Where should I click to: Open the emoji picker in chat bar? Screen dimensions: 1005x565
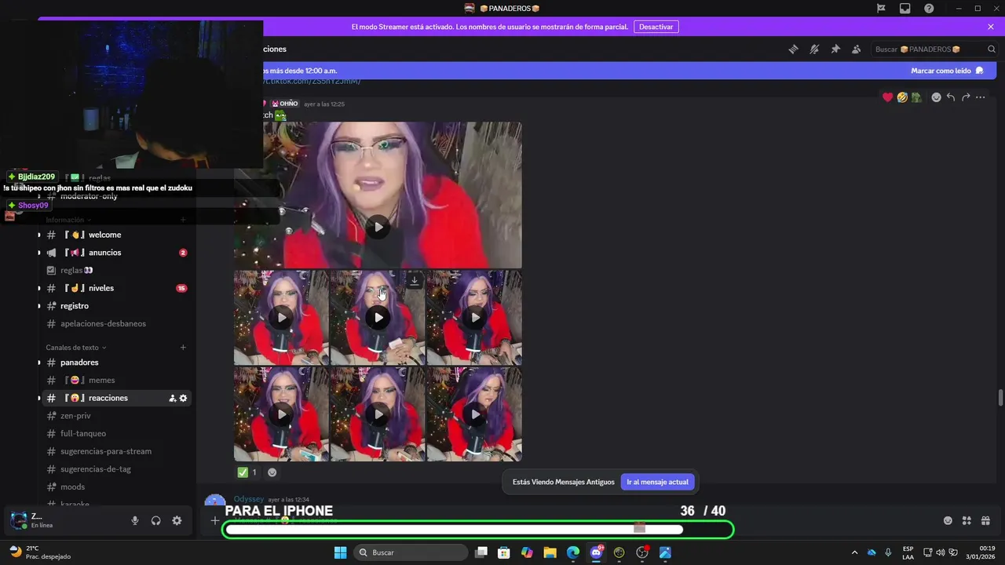pyautogui.click(x=948, y=520)
